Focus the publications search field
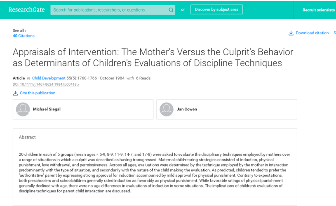 109,10
